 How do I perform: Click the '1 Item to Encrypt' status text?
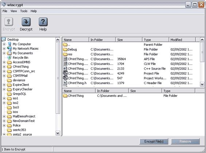click(x=13, y=149)
